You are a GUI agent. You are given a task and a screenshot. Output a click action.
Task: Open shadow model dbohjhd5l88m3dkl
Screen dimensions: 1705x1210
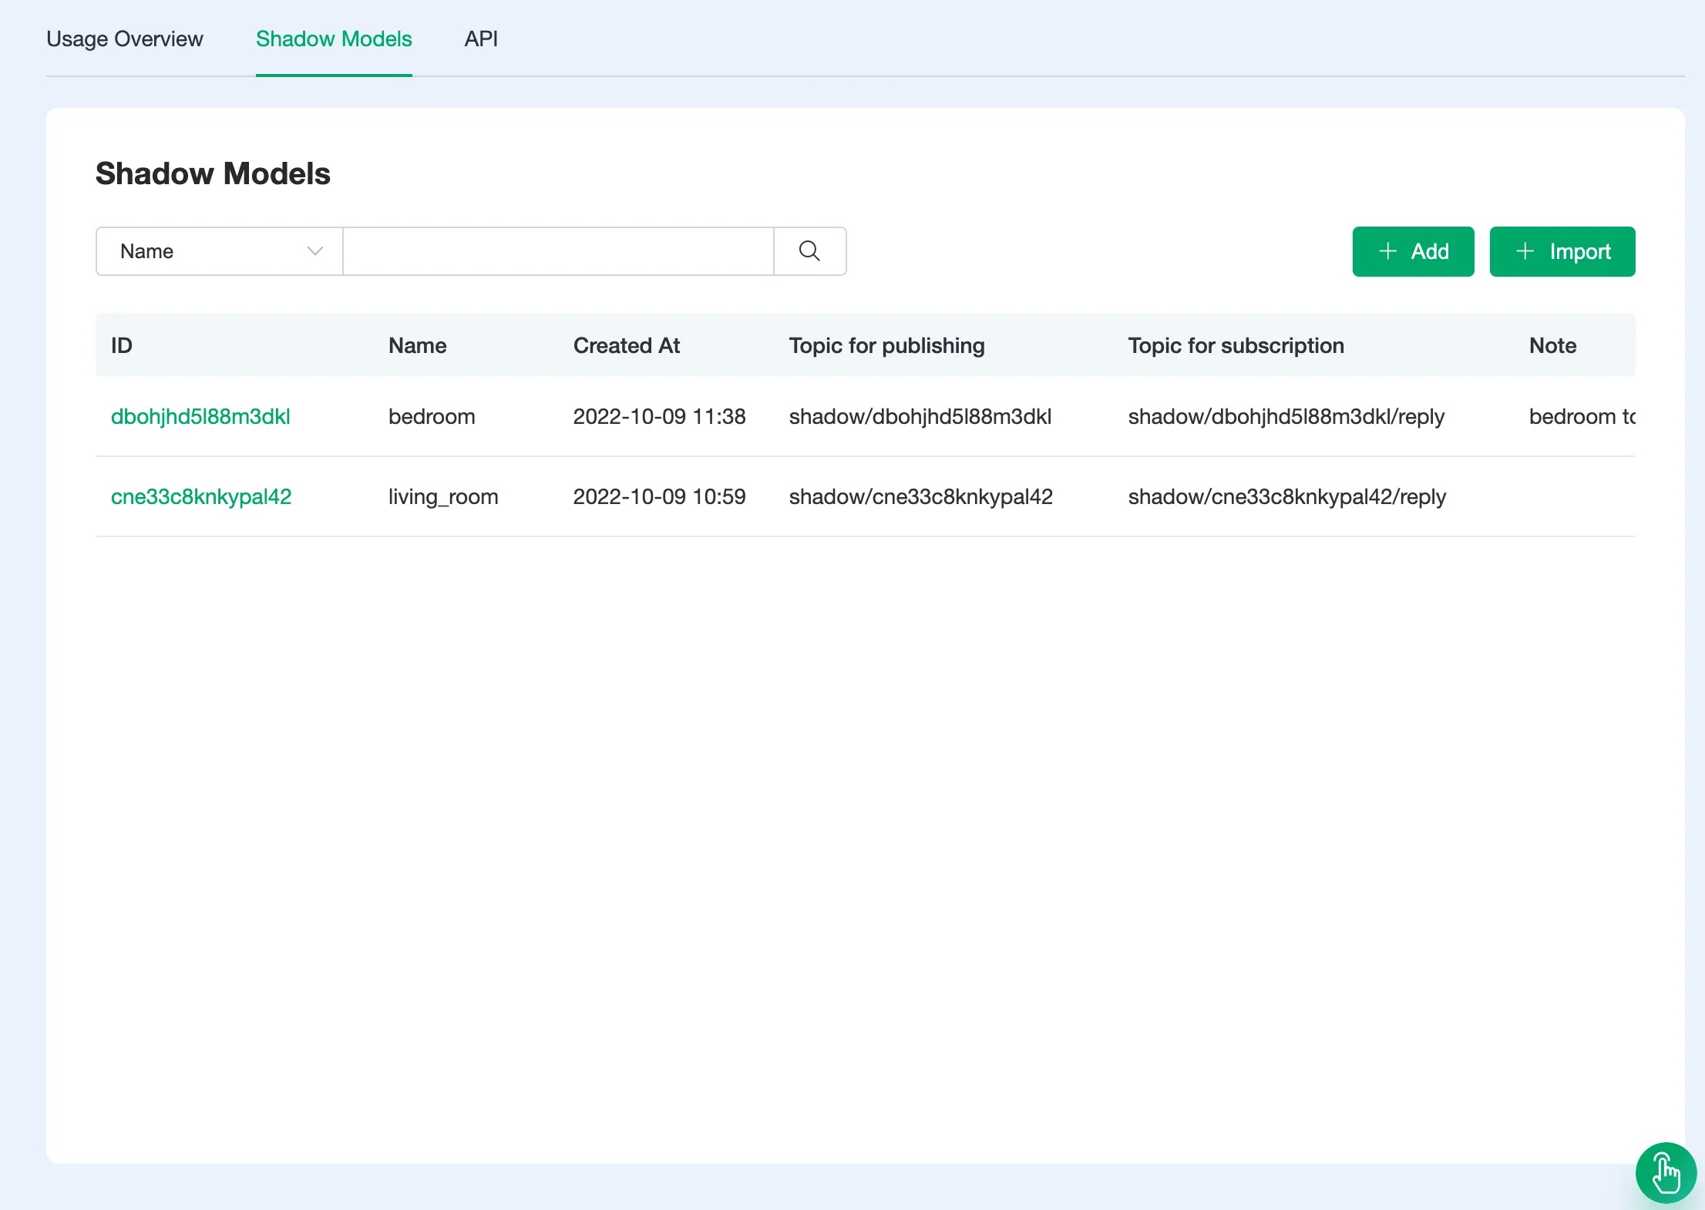click(200, 415)
